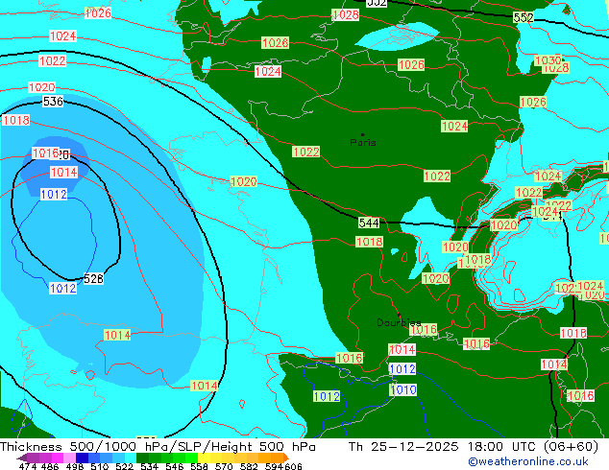Select the fully visible 552 contour label
This screenshot has width=609, height=470.
[524, 18]
